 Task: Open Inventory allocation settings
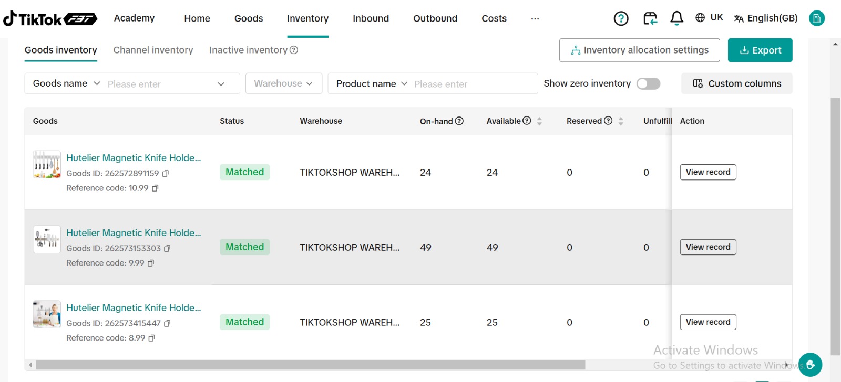click(x=640, y=50)
